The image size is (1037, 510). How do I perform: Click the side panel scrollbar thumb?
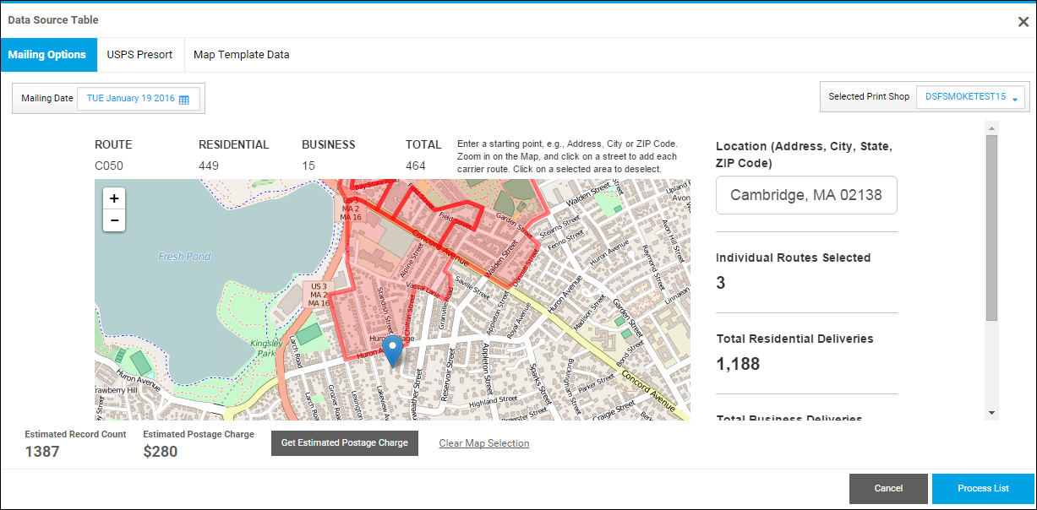click(x=991, y=226)
